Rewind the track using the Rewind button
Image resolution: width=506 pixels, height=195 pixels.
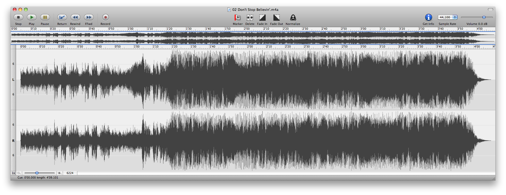click(75, 17)
